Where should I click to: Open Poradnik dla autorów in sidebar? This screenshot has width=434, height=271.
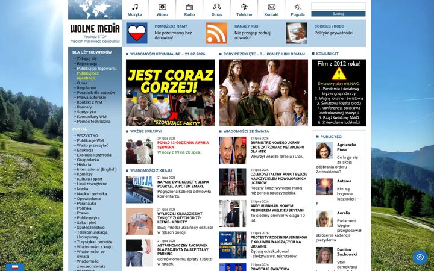(96, 93)
